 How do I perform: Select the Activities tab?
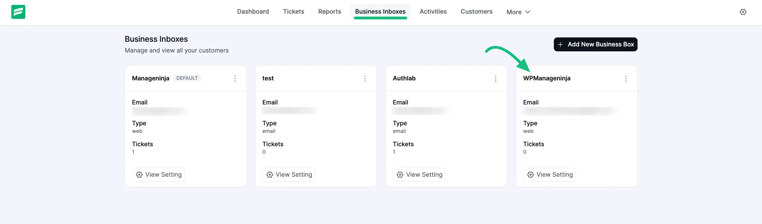433,12
